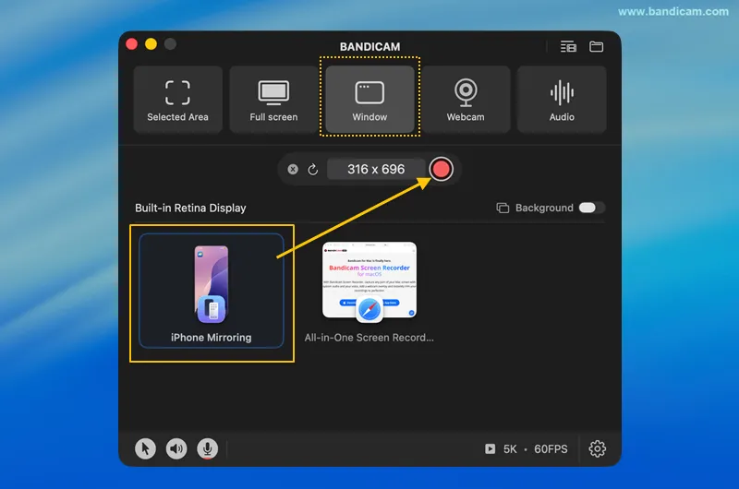This screenshot has height=489, width=739.
Task: Select the iPhone Mirroring window thumbnail
Action: 212,291
